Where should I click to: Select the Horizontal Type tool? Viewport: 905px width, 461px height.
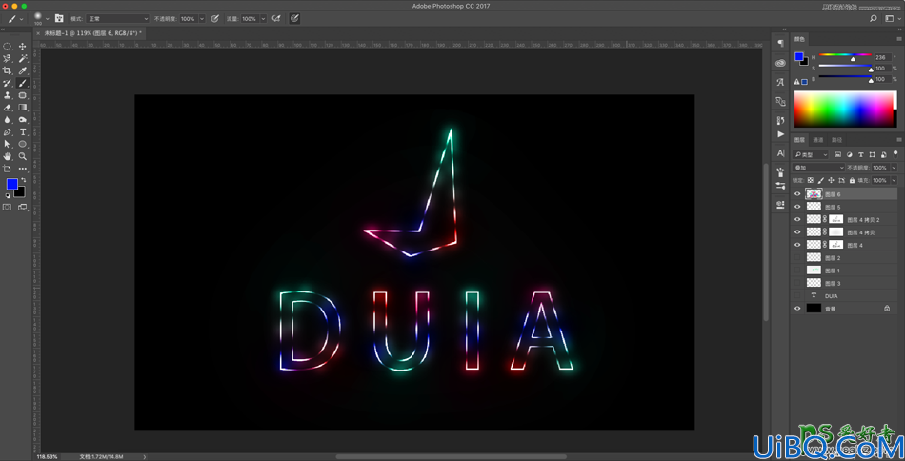click(23, 132)
